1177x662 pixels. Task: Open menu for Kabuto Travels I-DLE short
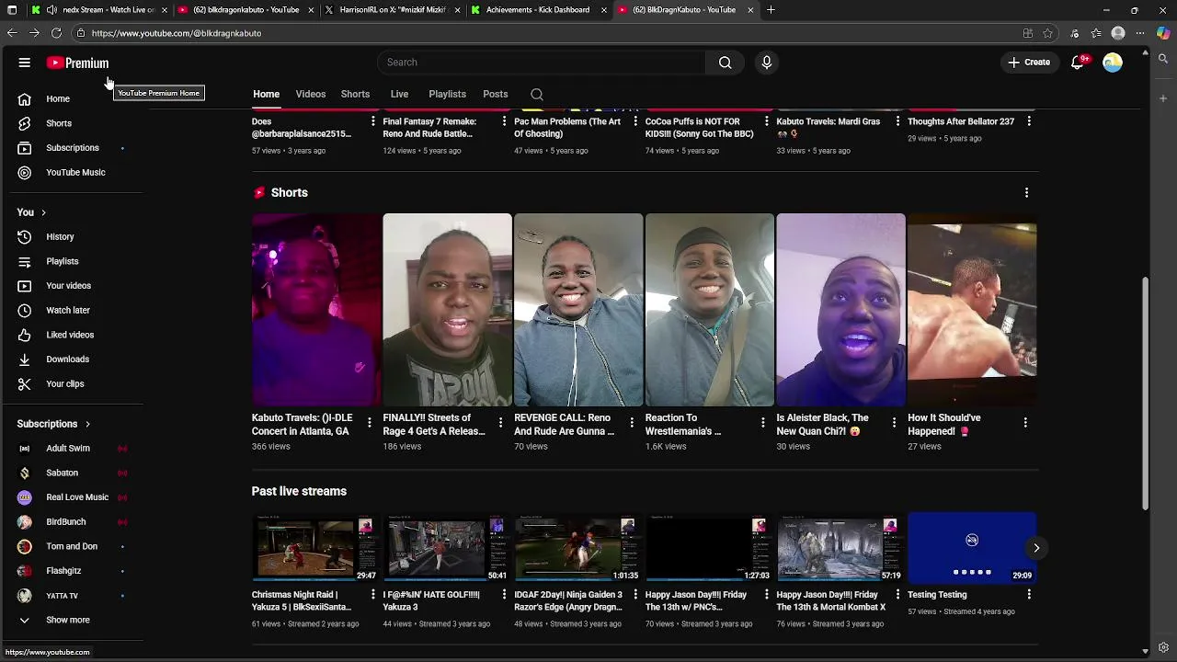pos(370,422)
